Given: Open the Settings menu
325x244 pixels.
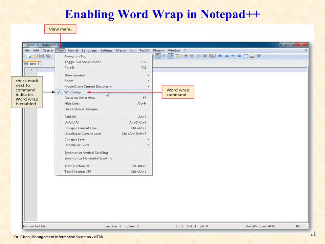Looking at the screenshot, I should pos(106,50).
